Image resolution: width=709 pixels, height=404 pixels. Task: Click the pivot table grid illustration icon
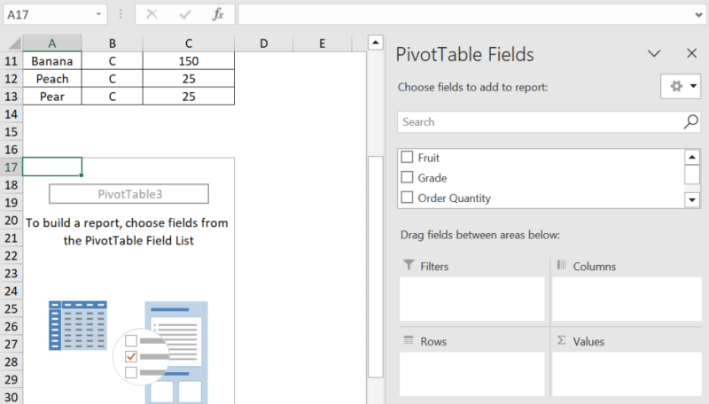pos(78,325)
